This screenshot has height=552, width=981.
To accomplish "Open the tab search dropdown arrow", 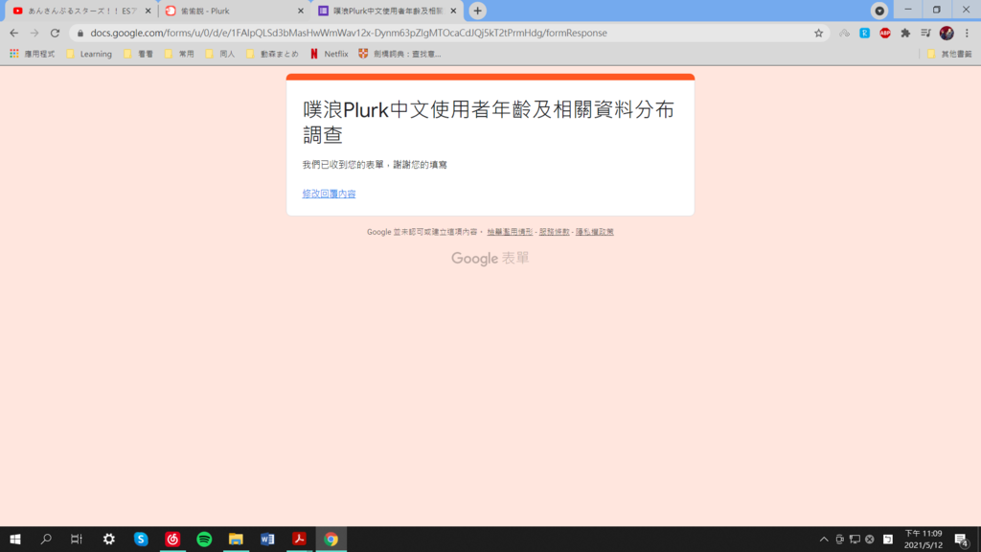I will coord(879,11).
